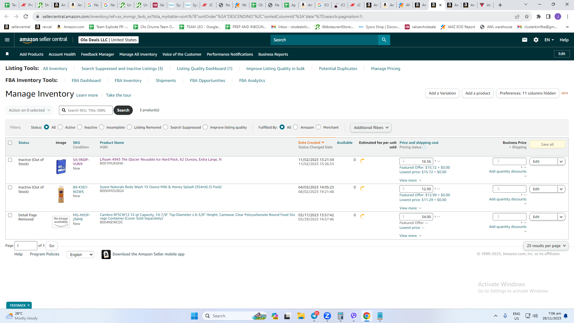Image resolution: width=574 pixels, height=323 pixels.
Task: Bookmark this page with the star icon
Action: click(x=527, y=16)
